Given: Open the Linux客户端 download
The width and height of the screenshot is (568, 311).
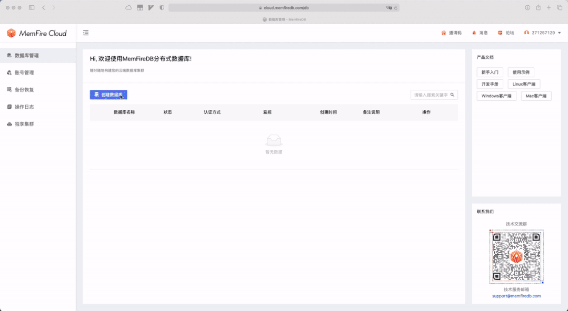Looking at the screenshot, I should click(x=524, y=84).
